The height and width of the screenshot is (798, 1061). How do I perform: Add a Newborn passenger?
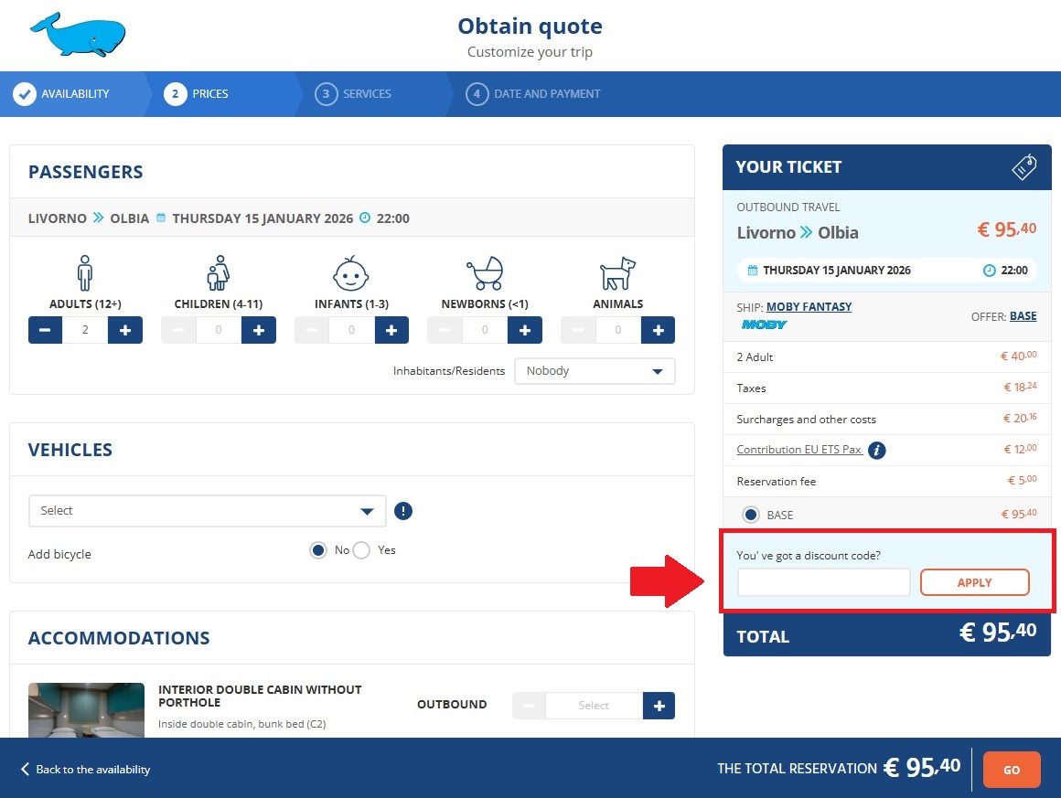525,330
